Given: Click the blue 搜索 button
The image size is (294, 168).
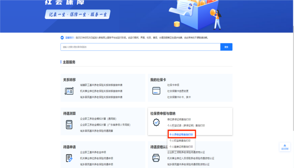Looking at the screenshot, I should pos(226,47).
